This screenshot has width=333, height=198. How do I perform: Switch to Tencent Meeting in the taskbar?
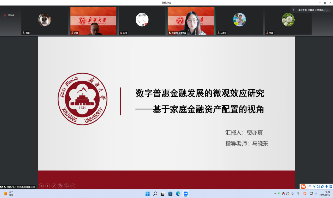(x=186, y=194)
